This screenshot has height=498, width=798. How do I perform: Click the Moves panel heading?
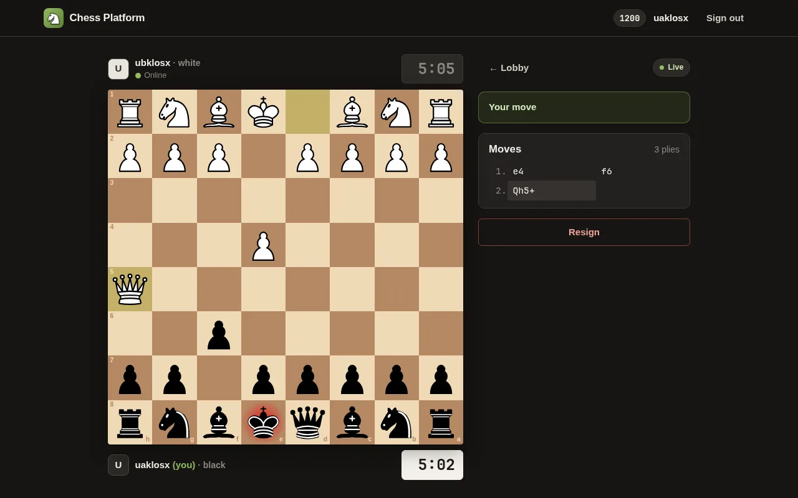click(x=505, y=149)
